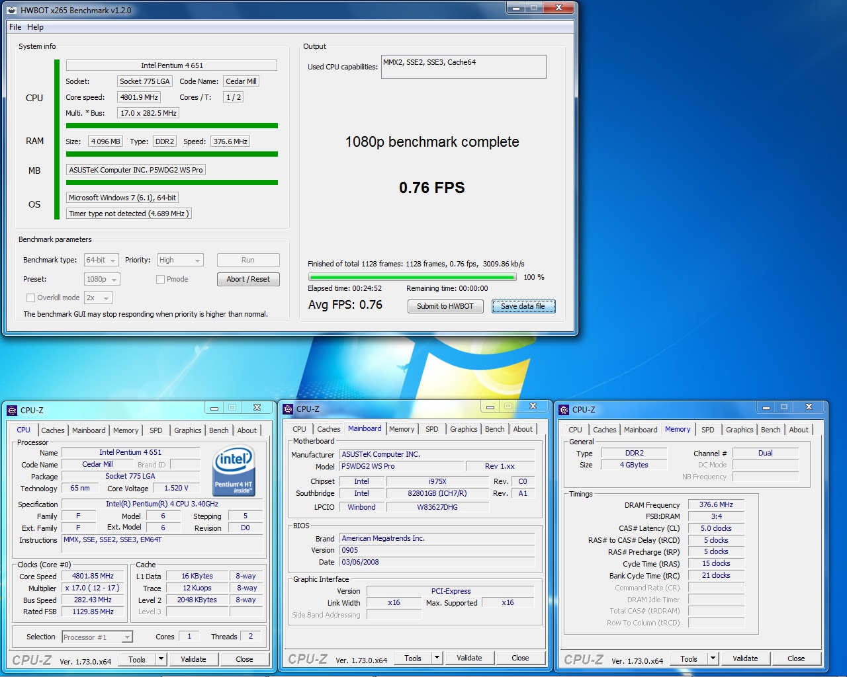Viewport: 847px width, 677px height.
Task: Select Graphics tab in Mainboard CPU-Z window
Action: point(464,429)
